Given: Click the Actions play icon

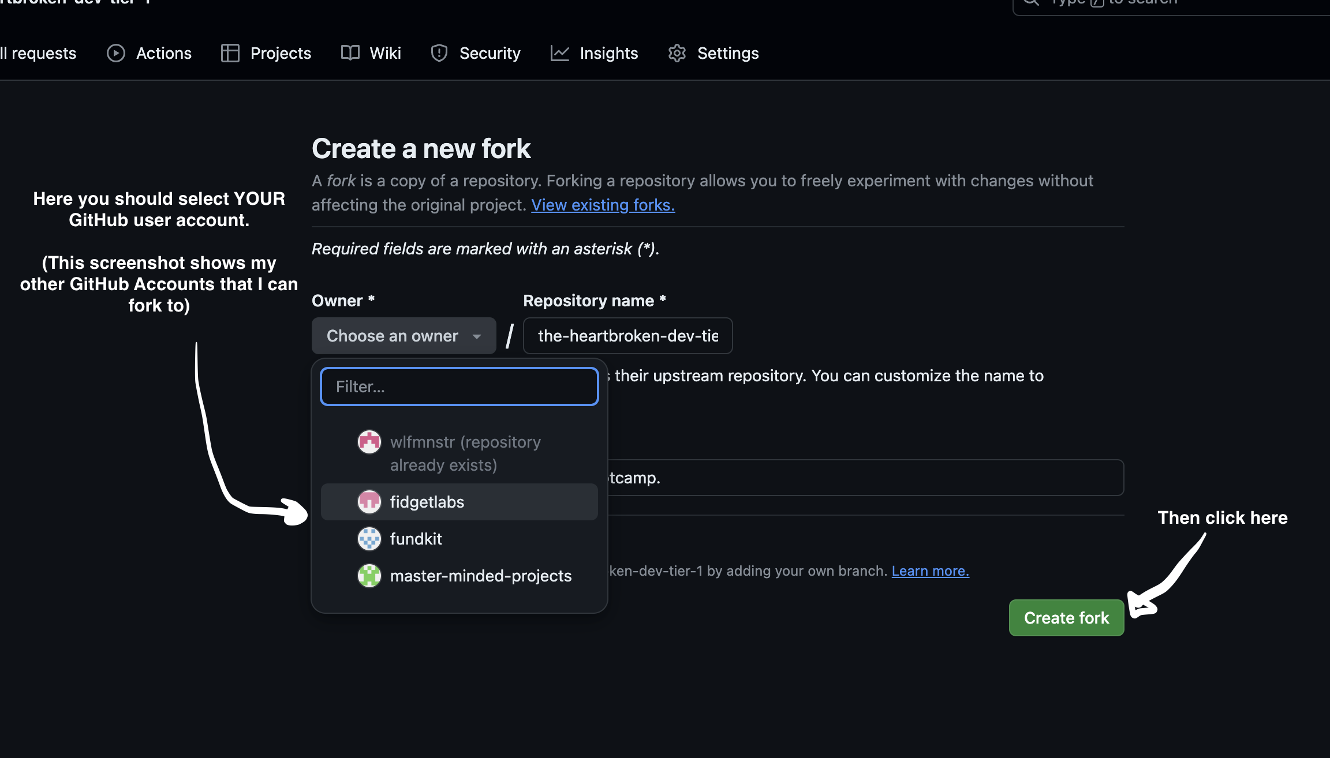Looking at the screenshot, I should click(x=116, y=53).
